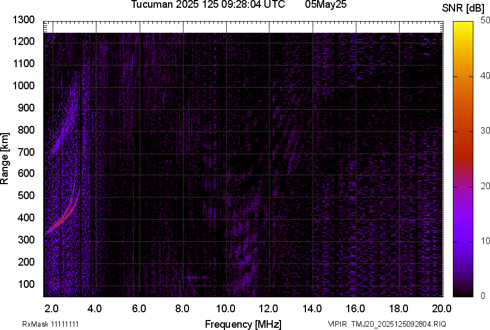
Task: Click the frequency tick label '16.0'
Action: [355, 309]
